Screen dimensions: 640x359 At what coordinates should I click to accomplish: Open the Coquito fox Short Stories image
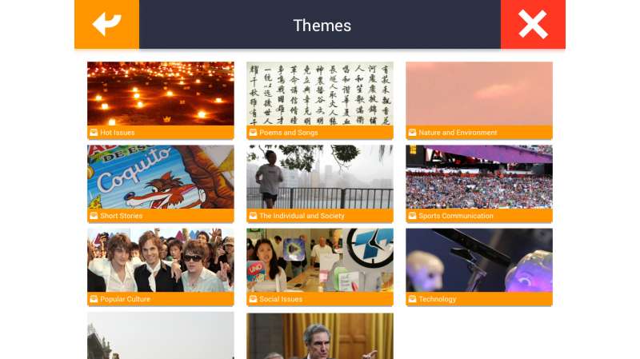(x=161, y=177)
